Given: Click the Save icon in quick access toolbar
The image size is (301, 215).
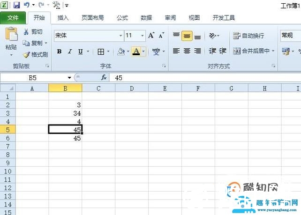Looking at the screenshot, I should click(16, 5).
